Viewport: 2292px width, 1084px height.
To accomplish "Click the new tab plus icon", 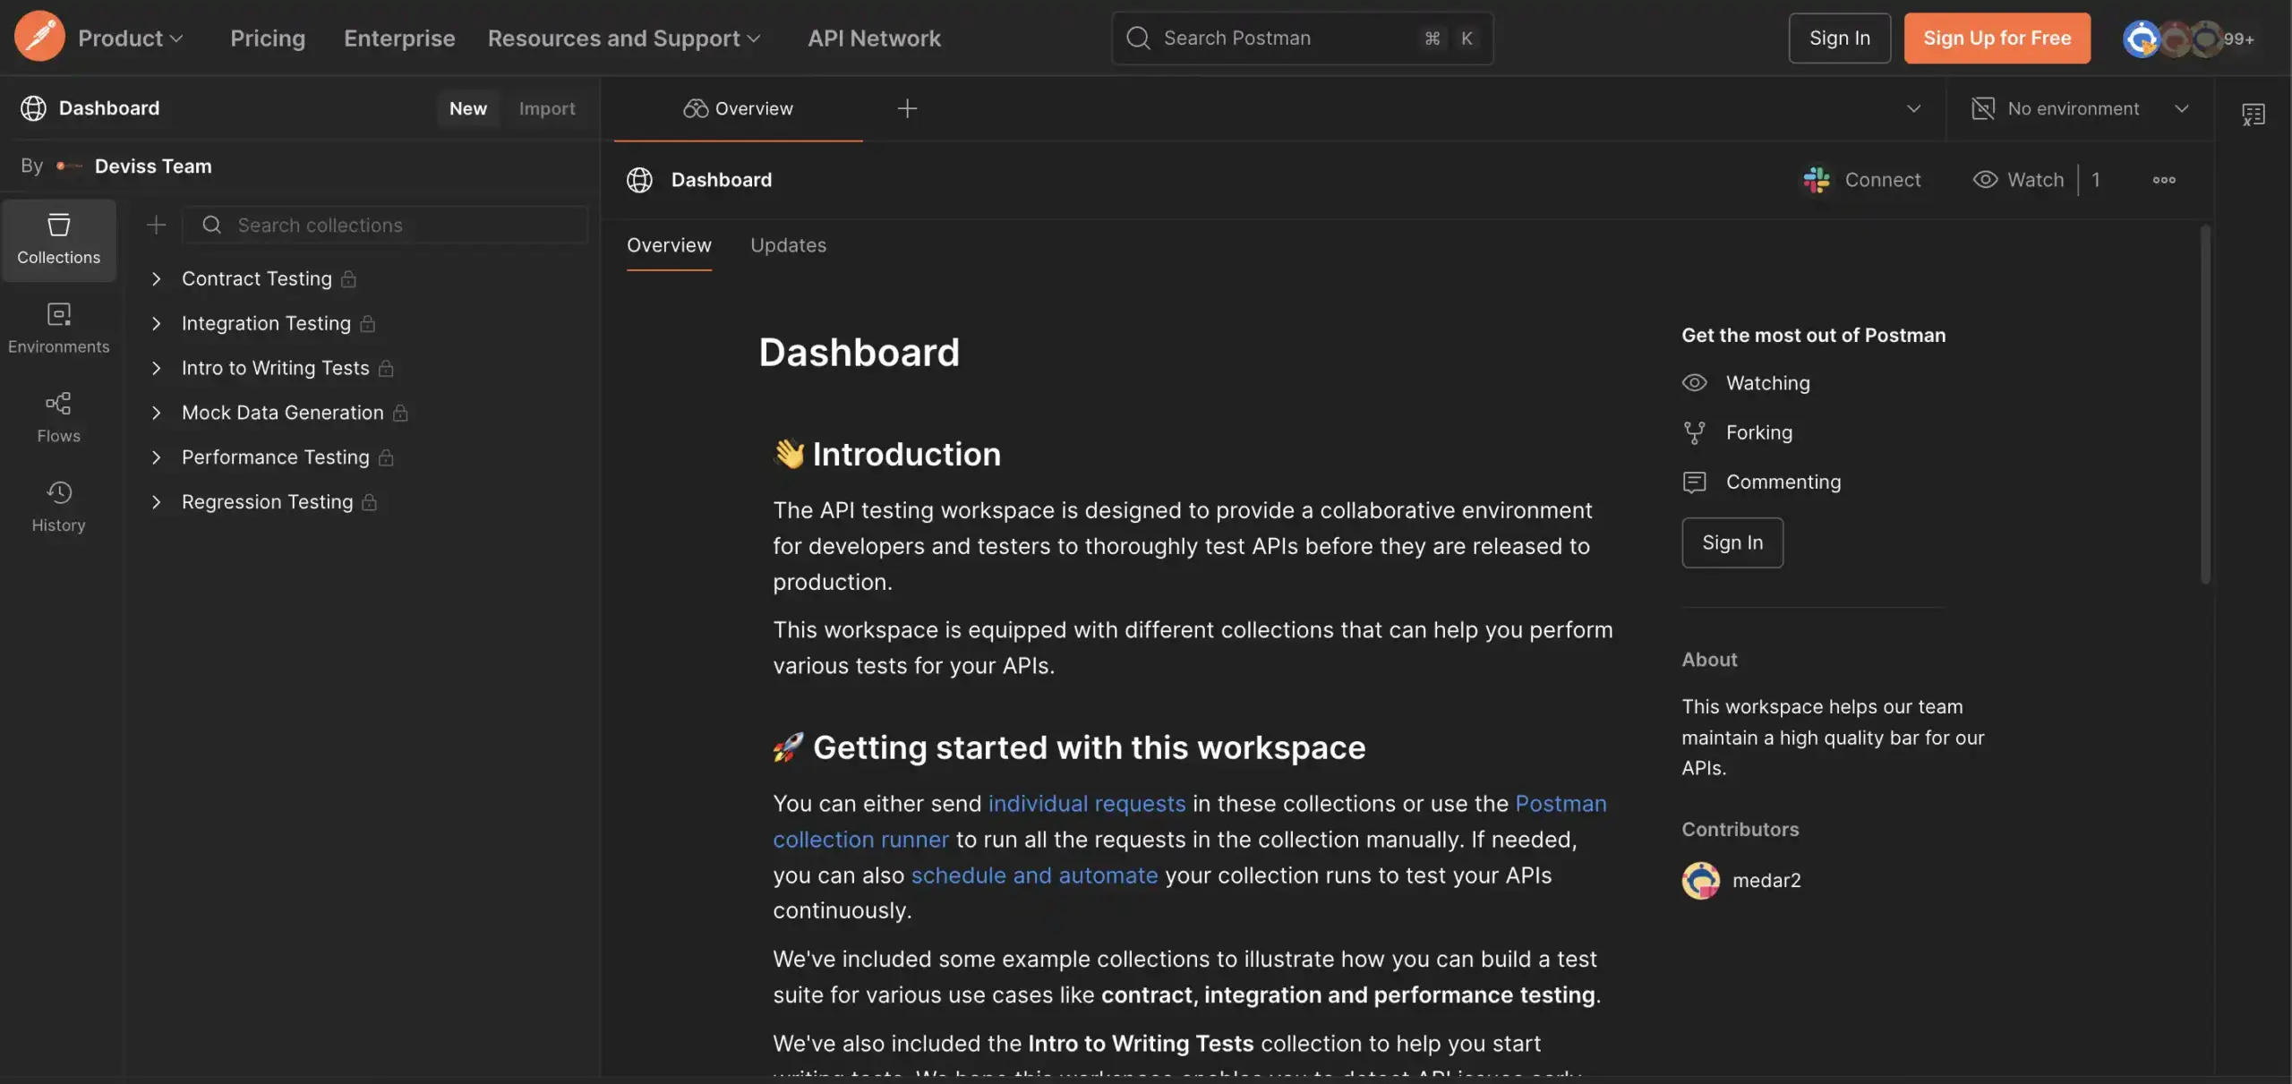I will coord(907,108).
